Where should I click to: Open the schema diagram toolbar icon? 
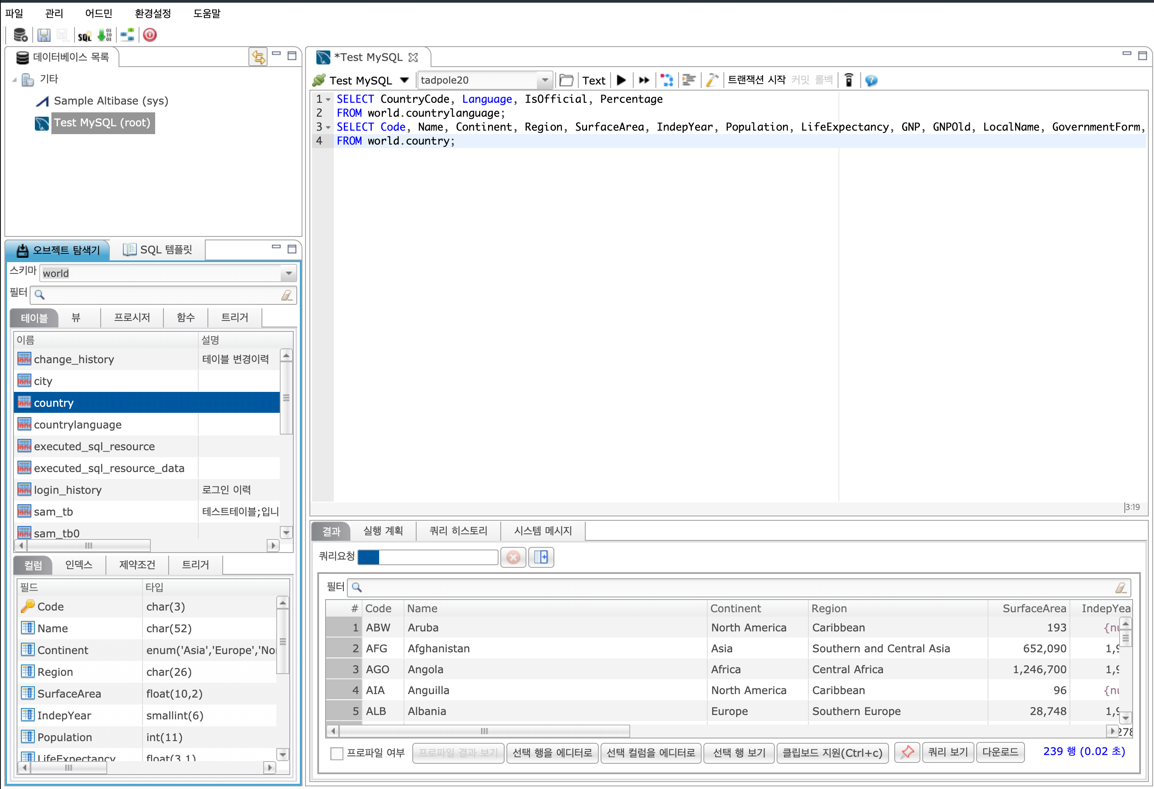tap(128, 35)
